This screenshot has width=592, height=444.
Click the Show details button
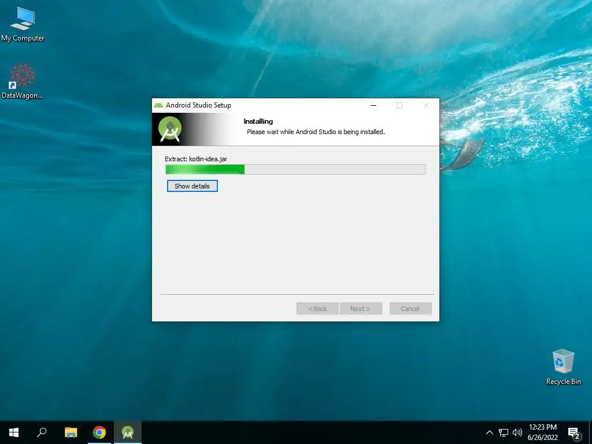192,186
